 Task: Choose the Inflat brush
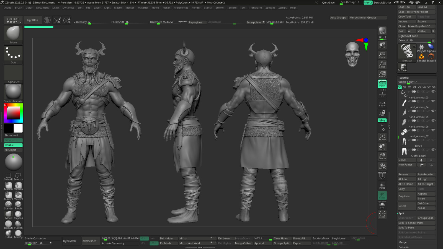(9, 235)
